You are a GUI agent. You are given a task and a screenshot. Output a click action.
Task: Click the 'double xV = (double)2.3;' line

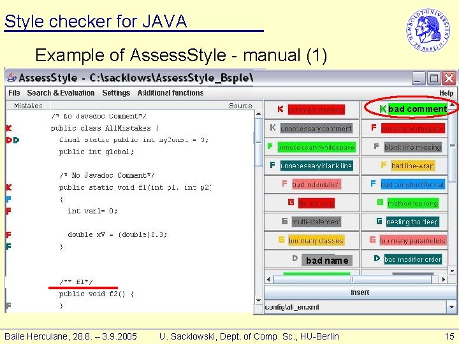(x=117, y=234)
